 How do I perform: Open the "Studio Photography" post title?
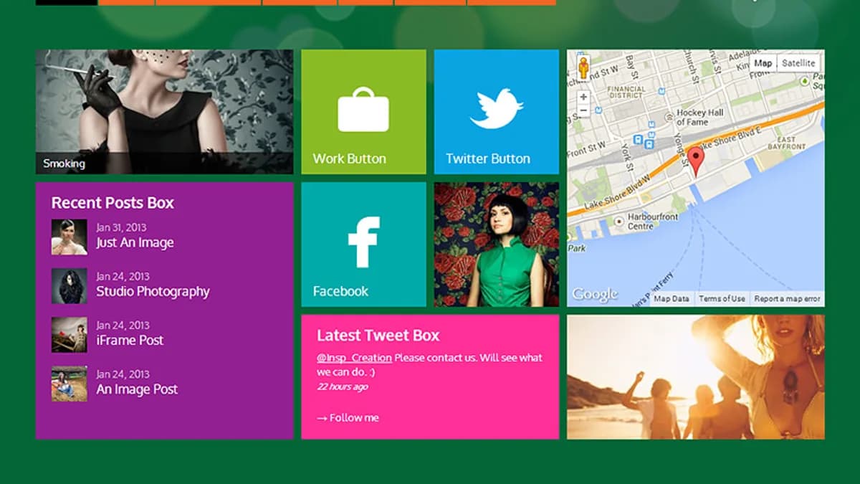click(153, 292)
